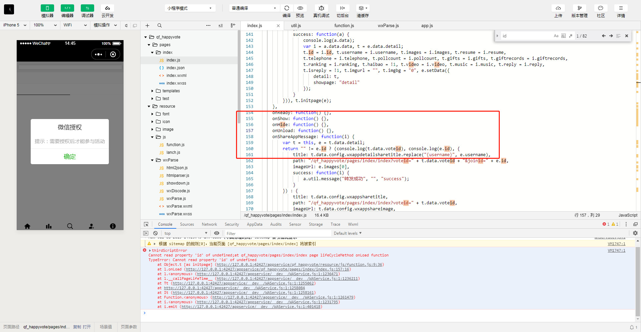Click the 编译 compile icon
The width and height of the screenshot is (641, 332).
286,8
